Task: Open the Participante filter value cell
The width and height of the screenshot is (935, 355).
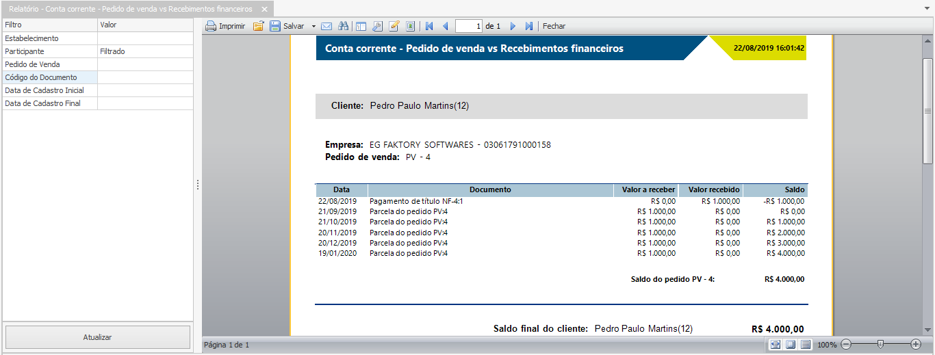Action: click(145, 51)
